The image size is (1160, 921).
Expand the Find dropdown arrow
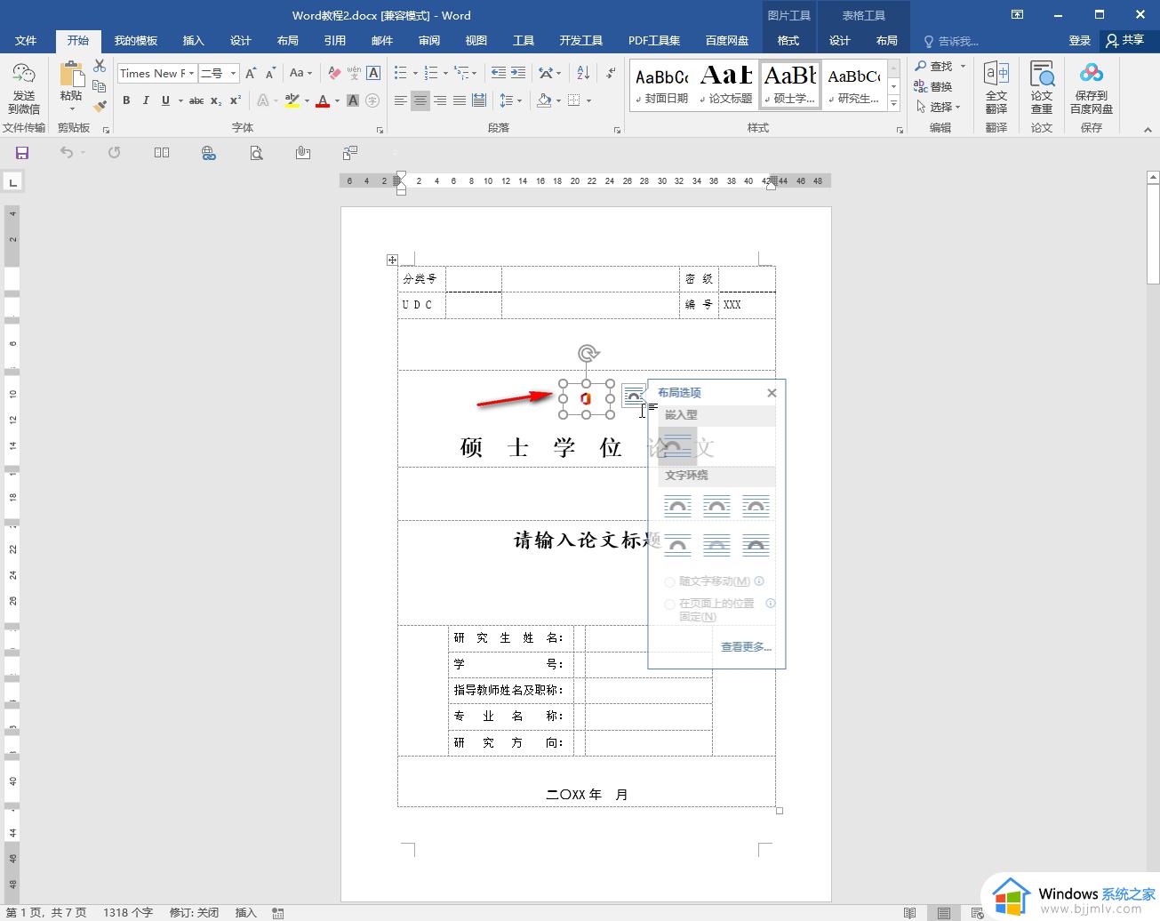(963, 67)
